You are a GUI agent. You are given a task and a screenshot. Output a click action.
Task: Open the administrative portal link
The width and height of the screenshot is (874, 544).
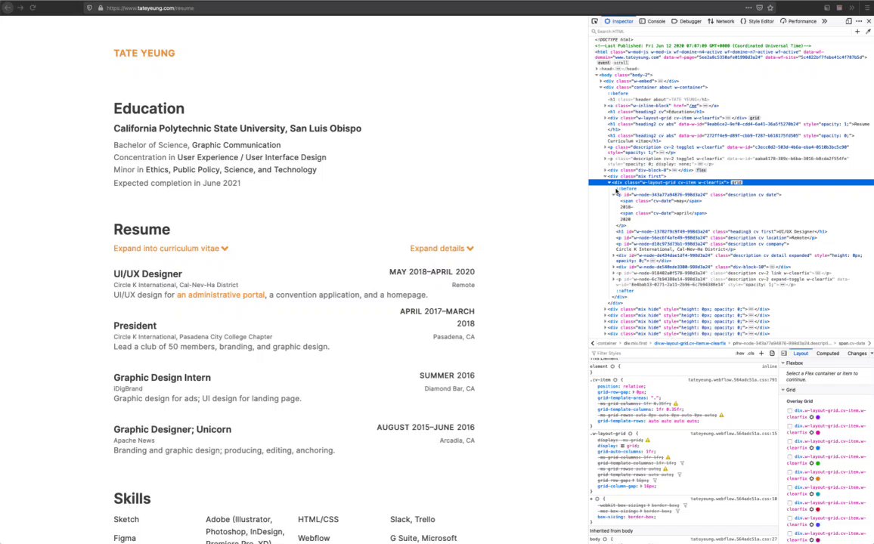pyautogui.click(x=221, y=295)
